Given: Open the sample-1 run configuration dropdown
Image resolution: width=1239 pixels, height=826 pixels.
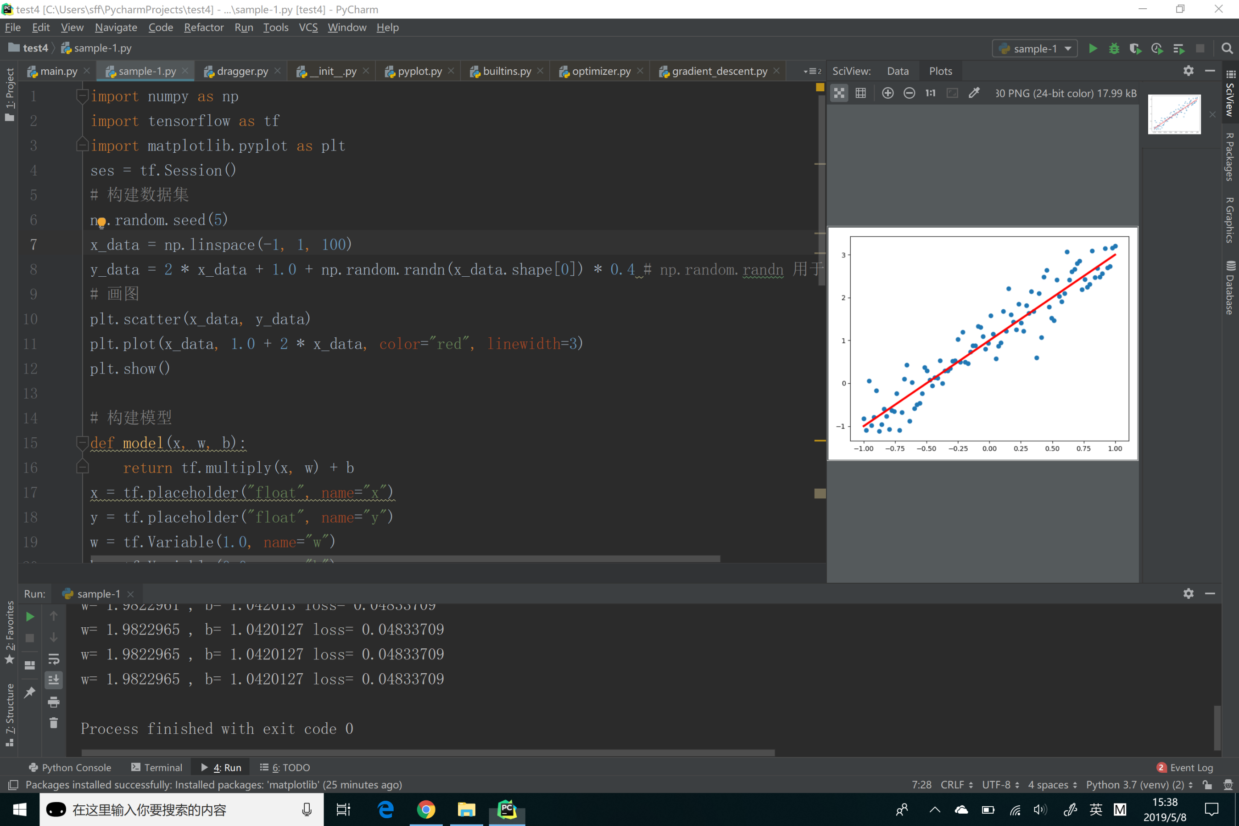Looking at the screenshot, I should (x=1035, y=49).
